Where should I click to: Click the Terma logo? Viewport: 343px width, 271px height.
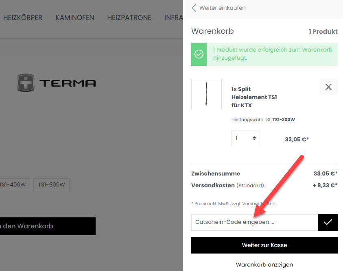(x=56, y=83)
